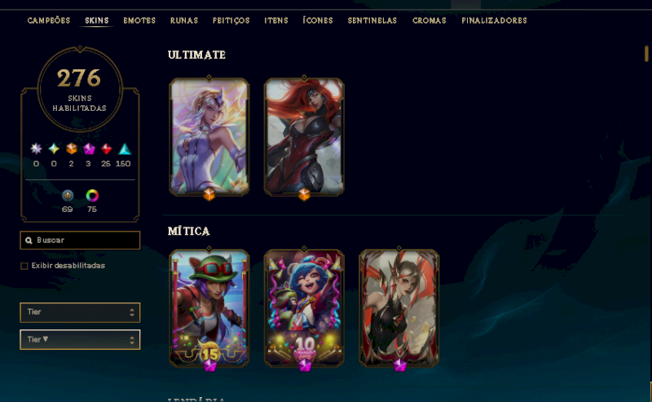
Task: Select the Elementalist Lux ultimate skin card
Action: point(209,136)
